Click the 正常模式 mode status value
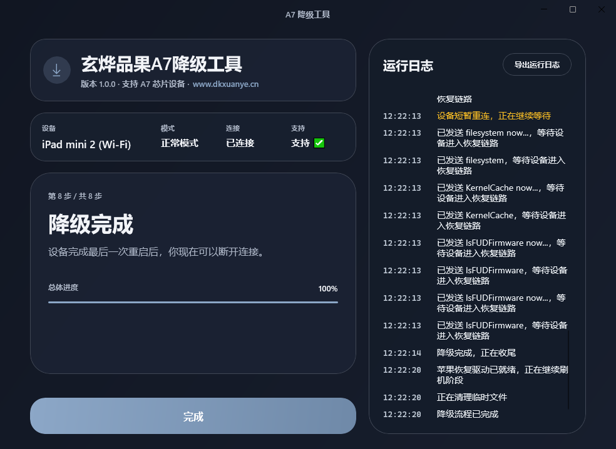616x449 pixels. click(x=179, y=143)
